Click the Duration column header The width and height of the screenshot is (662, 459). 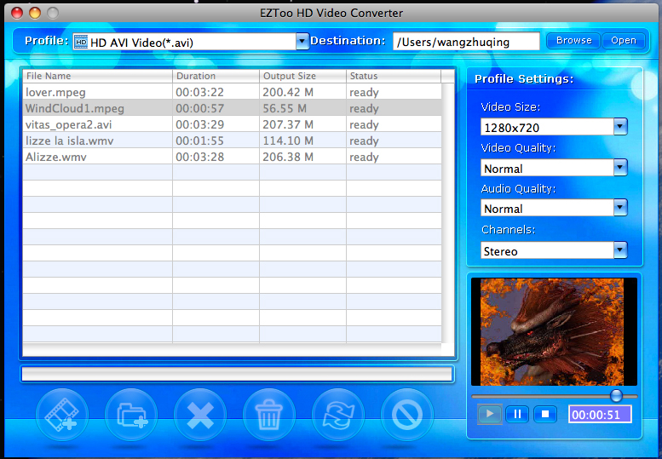(x=216, y=76)
